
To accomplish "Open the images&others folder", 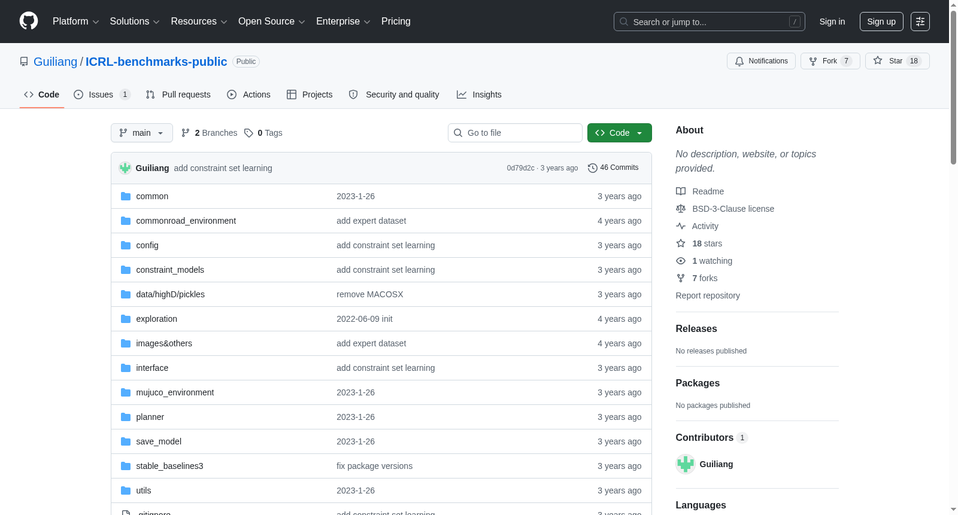I will click(164, 343).
